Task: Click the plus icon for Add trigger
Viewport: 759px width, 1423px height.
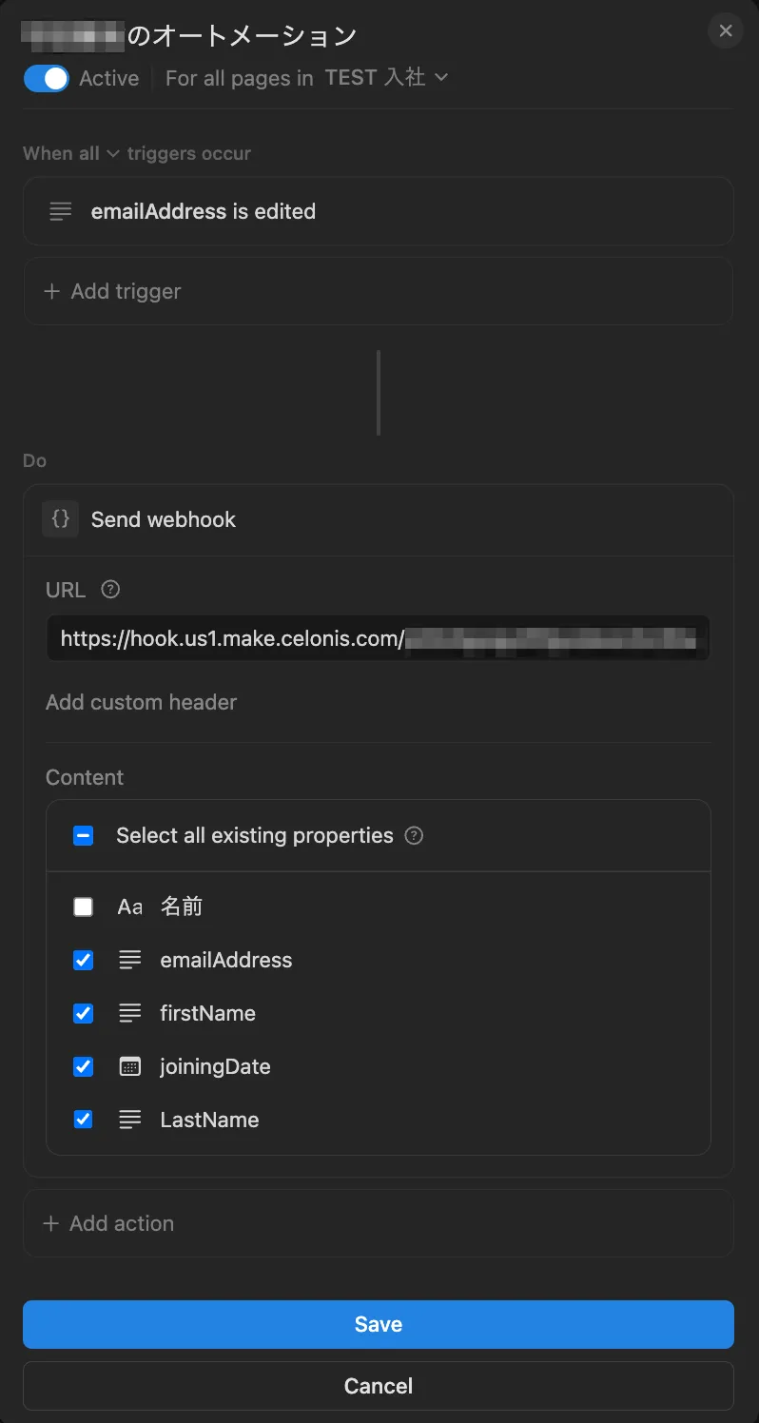Action: pos(51,291)
